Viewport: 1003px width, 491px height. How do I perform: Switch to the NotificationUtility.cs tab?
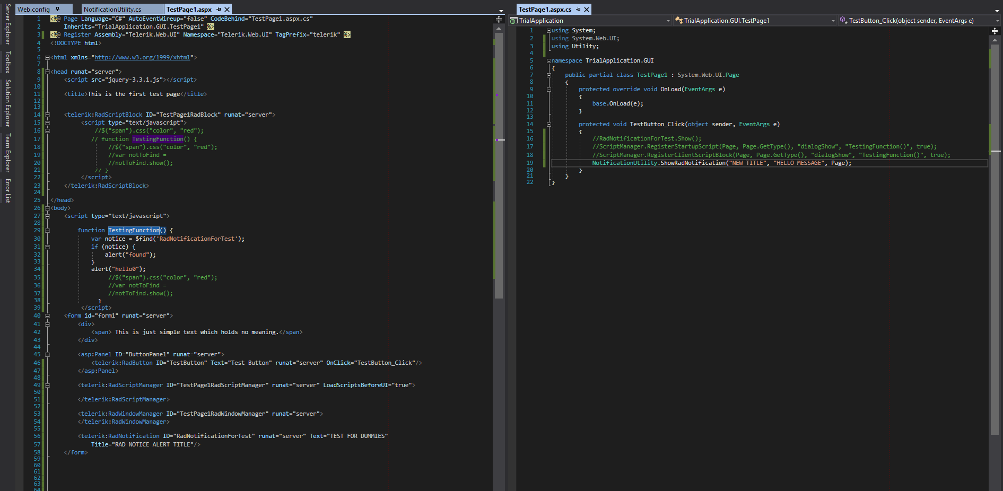(112, 10)
